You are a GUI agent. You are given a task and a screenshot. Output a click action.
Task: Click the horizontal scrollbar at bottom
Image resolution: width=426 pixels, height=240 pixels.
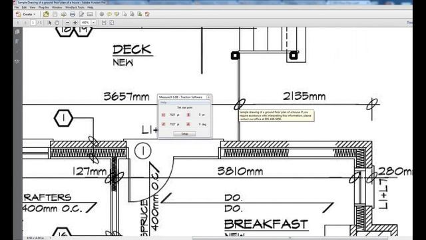291,238
